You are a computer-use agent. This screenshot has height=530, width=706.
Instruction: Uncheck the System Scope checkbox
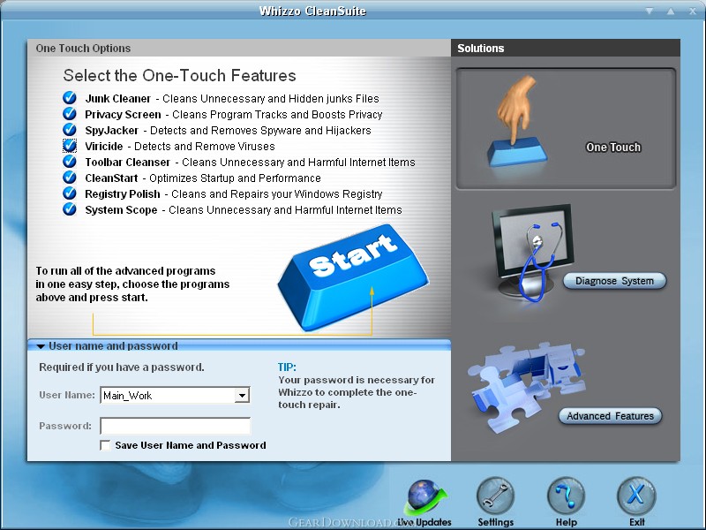point(70,209)
